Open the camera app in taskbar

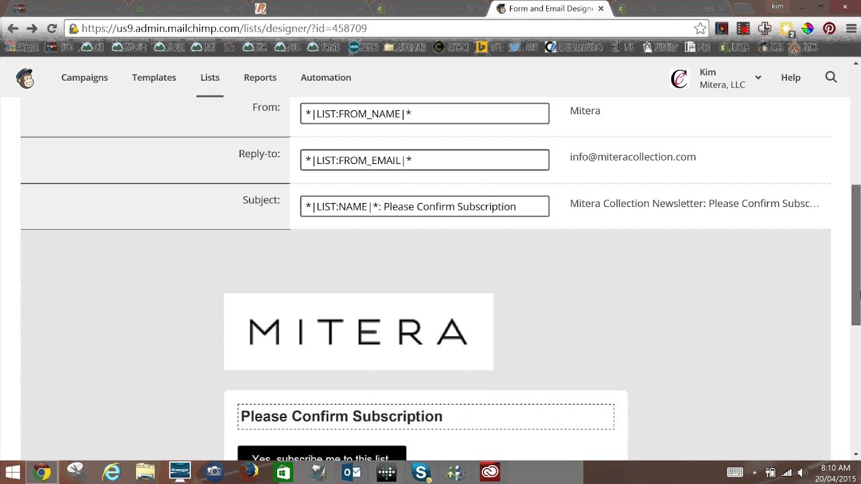214,472
